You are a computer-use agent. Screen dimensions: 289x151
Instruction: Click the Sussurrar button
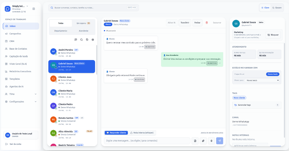coord(217,23)
